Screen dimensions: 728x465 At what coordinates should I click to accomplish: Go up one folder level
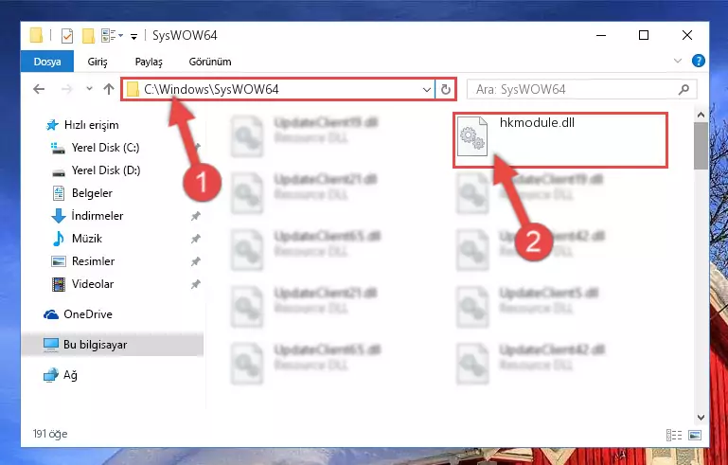pos(109,89)
